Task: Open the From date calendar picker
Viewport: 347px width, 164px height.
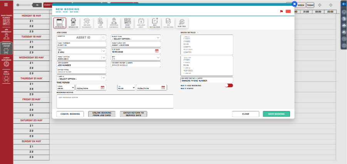Action: point(102,88)
